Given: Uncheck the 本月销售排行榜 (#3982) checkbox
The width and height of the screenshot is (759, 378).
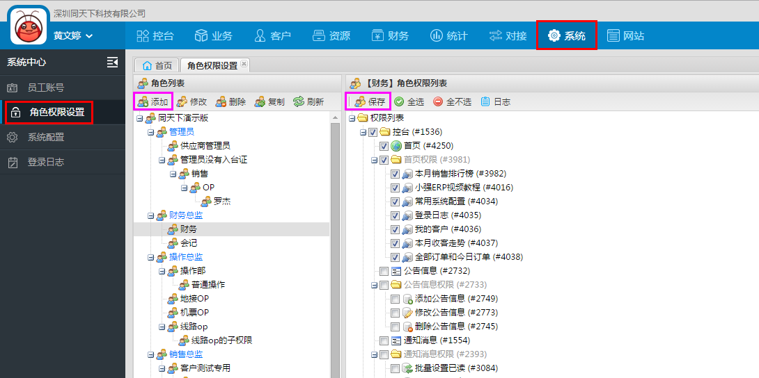Looking at the screenshot, I should tap(395, 174).
